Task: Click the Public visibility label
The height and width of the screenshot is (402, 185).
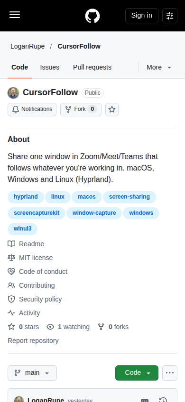Action: coord(92,93)
